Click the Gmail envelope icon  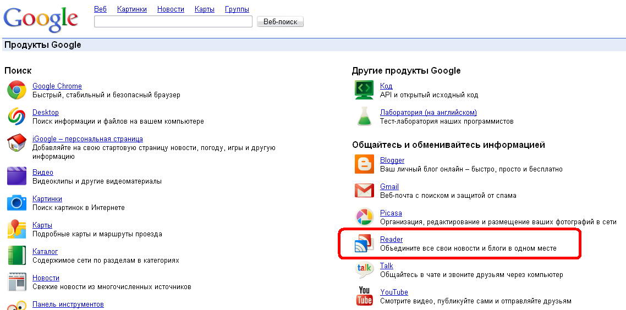pos(364,191)
